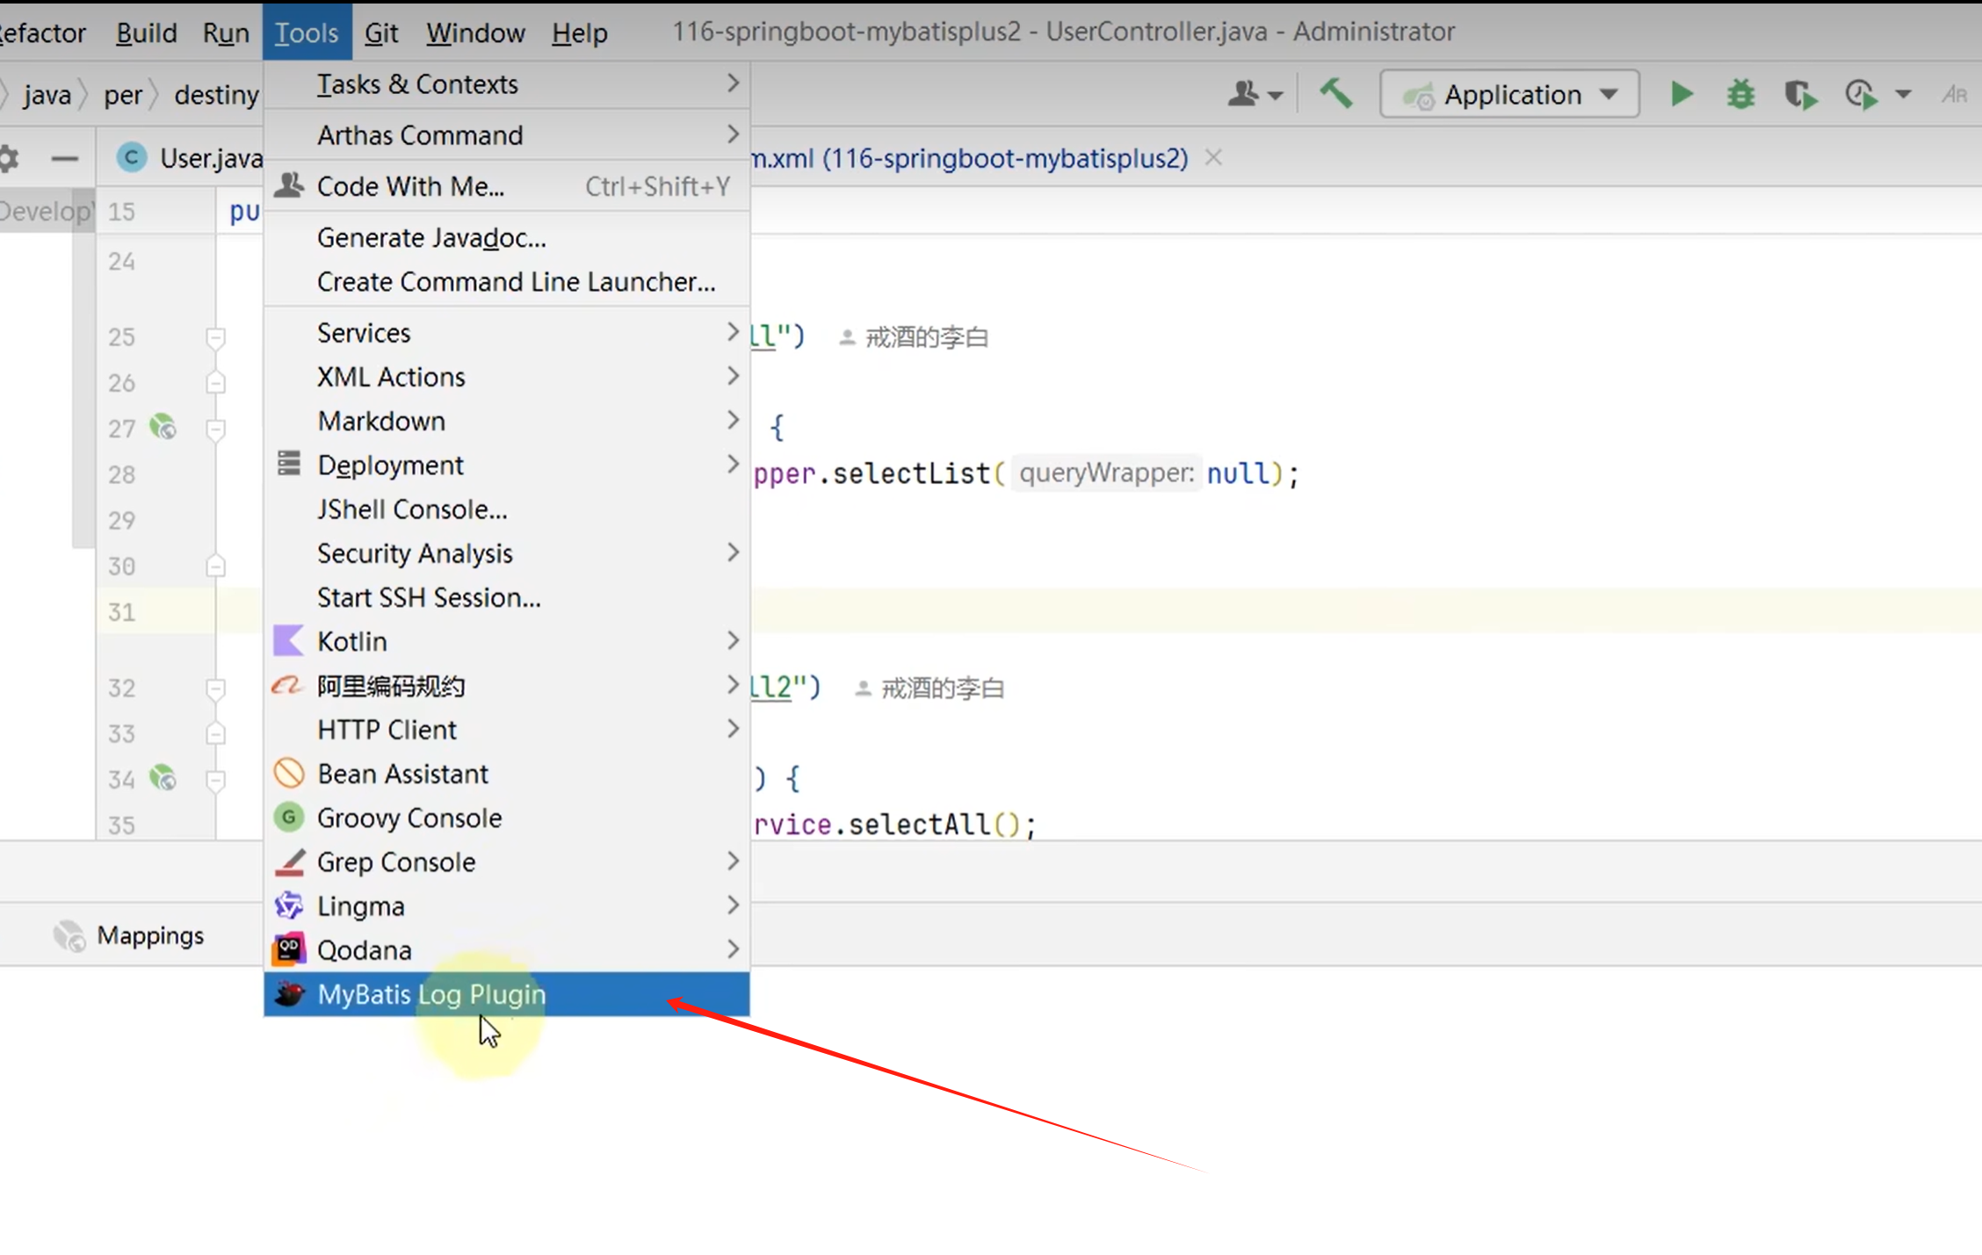This screenshot has height=1255, width=1982.
Task: Select Generate Javadoc... menu item
Action: (507, 237)
